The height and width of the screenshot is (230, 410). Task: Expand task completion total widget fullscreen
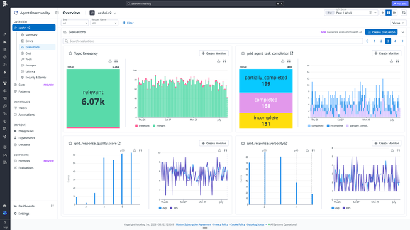pos(289,61)
